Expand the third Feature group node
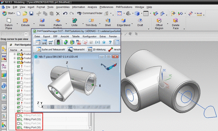The width and height of the screenshot is (218, 131). (x=15, y=62)
